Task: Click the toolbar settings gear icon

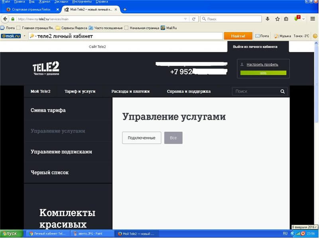Action: pos(315,36)
